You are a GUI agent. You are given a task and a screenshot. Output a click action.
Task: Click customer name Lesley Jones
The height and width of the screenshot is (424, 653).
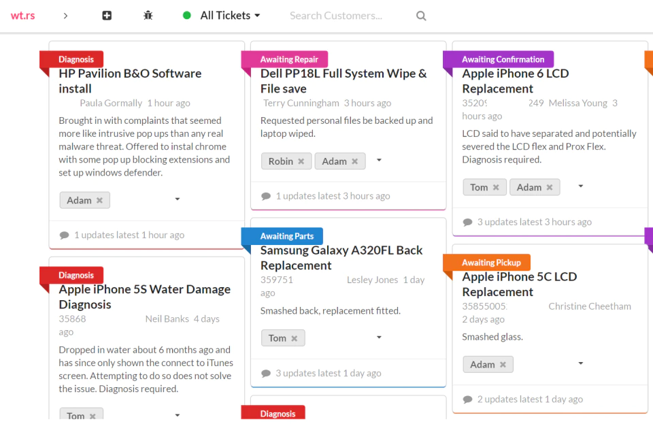(372, 280)
